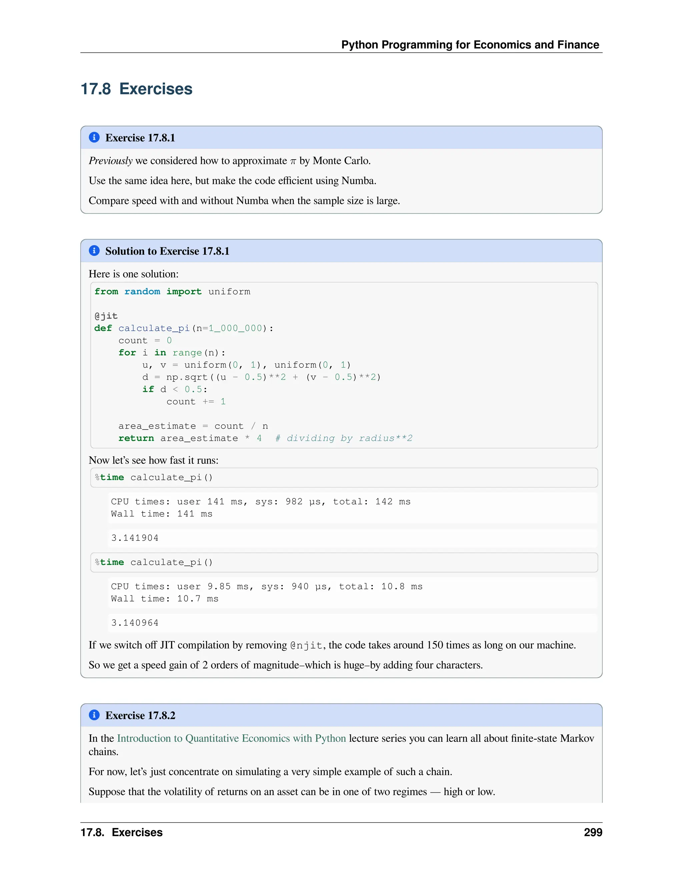The height and width of the screenshot is (883, 683).
Task: Click the 'Exercise 17.8.1' title text
Action: (x=140, y=138)
